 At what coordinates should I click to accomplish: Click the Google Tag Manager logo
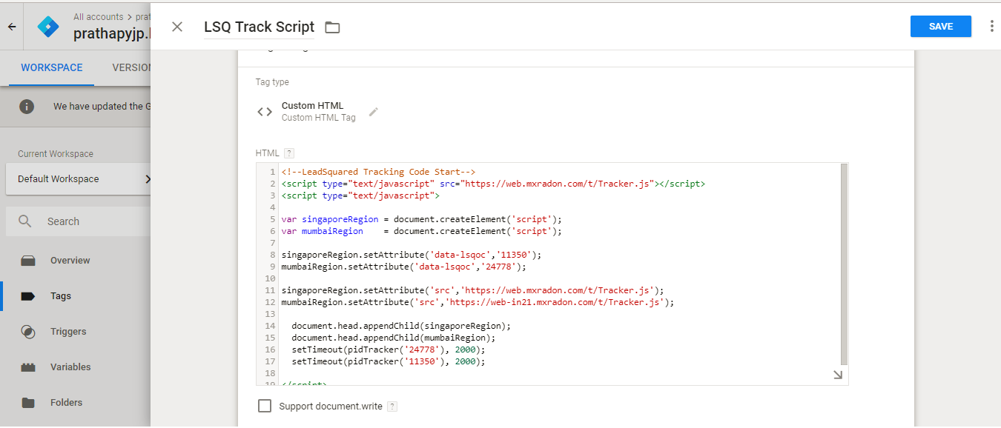click(x=48, y=27)
